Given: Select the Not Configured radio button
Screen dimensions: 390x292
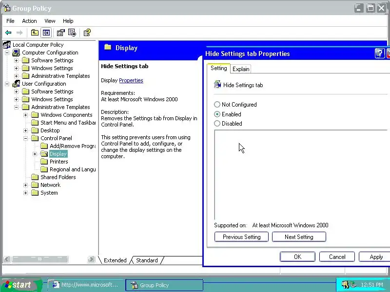Looking at the screenshot, I should (x=217, y=105).
